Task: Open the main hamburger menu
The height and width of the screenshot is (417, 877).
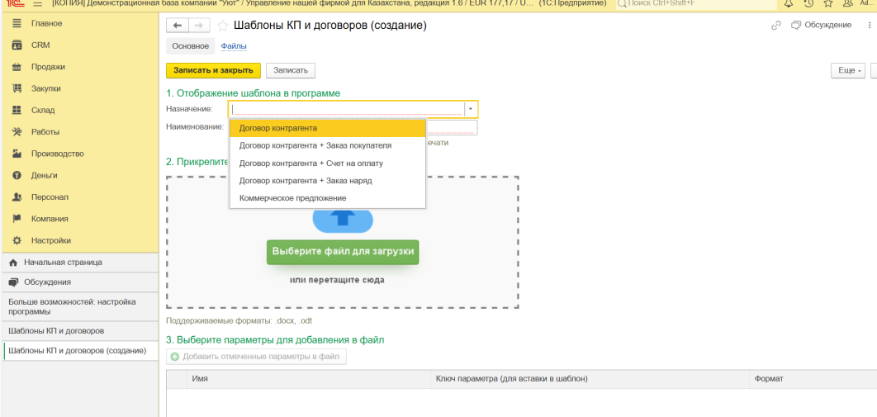Action: pos(37,3)
